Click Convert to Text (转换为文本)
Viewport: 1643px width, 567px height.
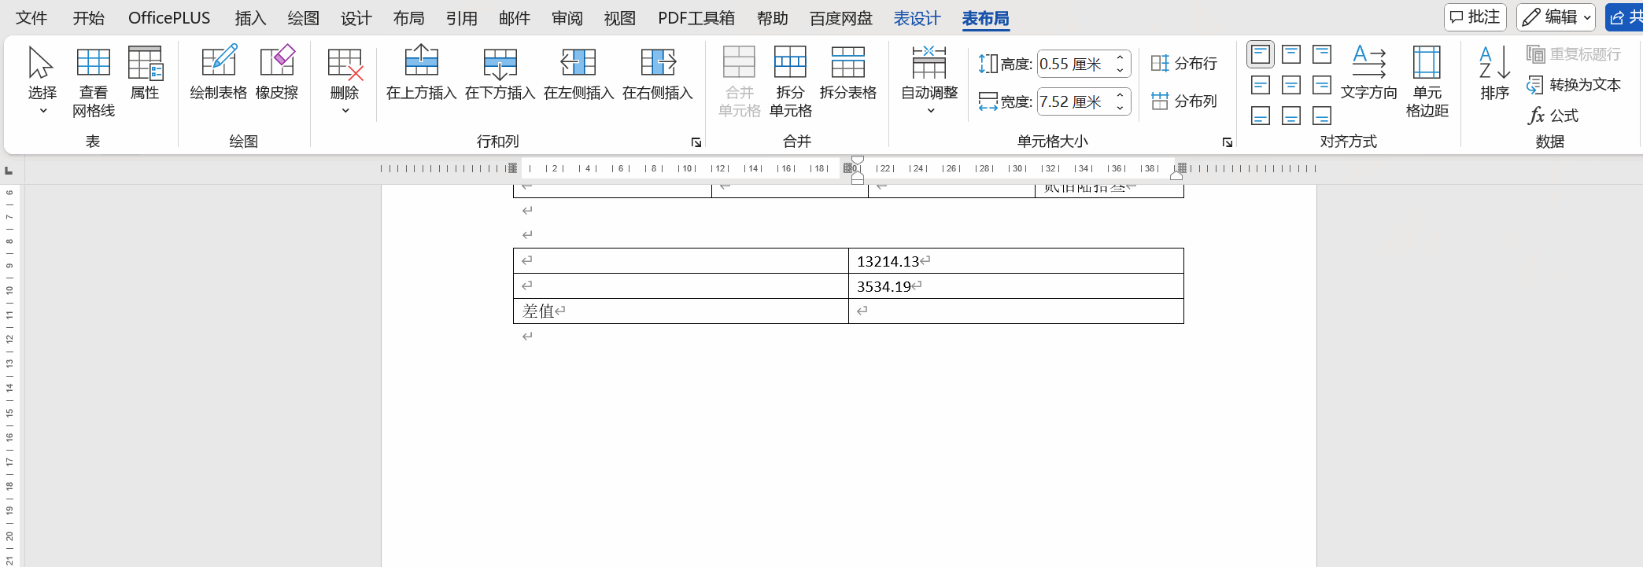[x=1575, y=85]
